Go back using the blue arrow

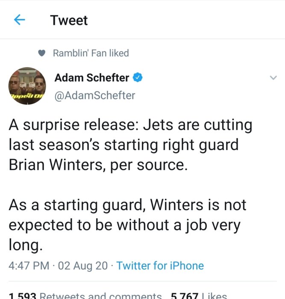pyautogui.click(x=20, y=20)
